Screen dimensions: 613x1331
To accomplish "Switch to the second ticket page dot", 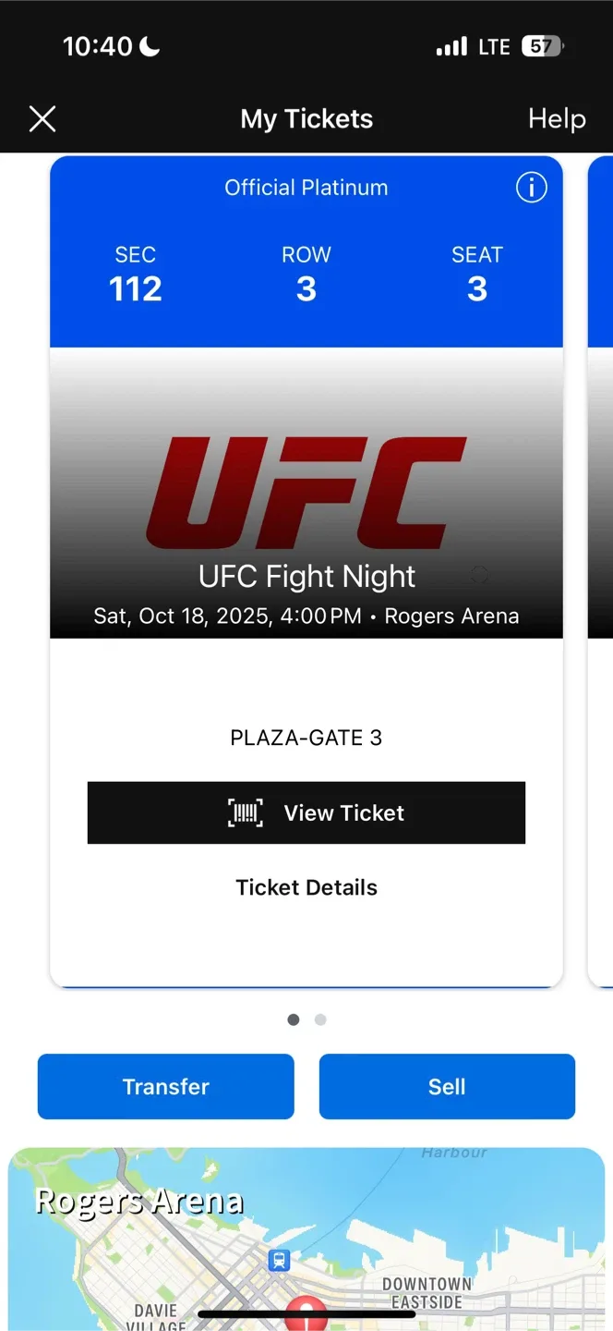I will [x=320, y=1020].
